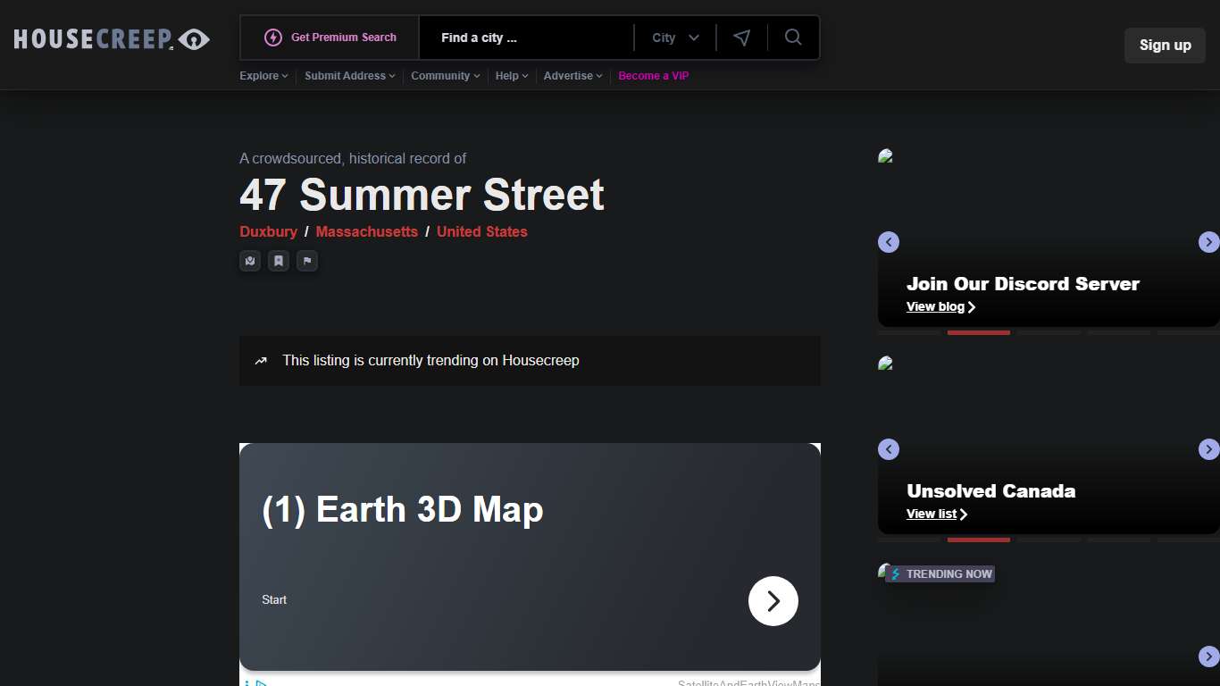The width and height of the screenshot is (1220, 686).
Task: Expand the Explore menu
Action: (x=263, y=76)
